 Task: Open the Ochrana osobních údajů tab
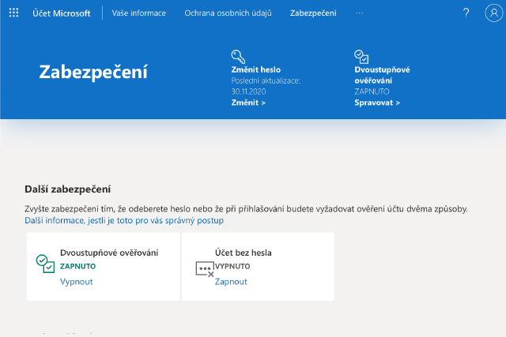pyautogui.click(x=228, y=13)
